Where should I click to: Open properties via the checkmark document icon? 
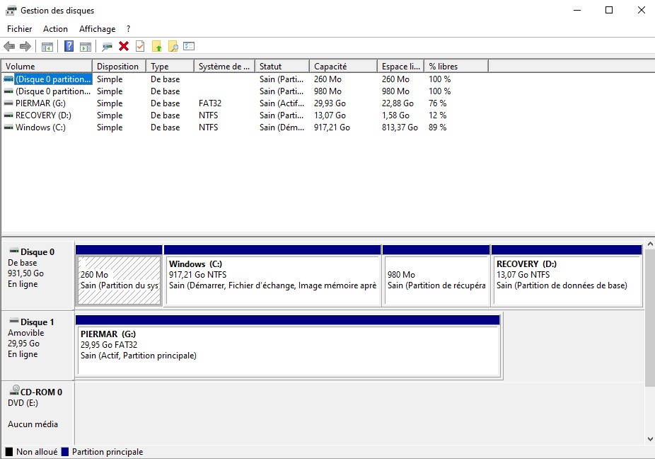click(x=140, y=46)
